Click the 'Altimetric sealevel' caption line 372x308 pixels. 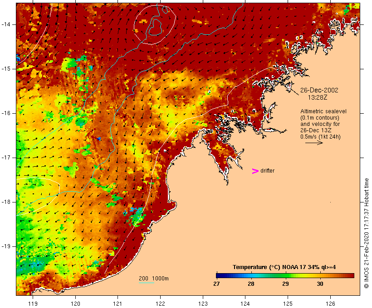[x=323, y=111]
